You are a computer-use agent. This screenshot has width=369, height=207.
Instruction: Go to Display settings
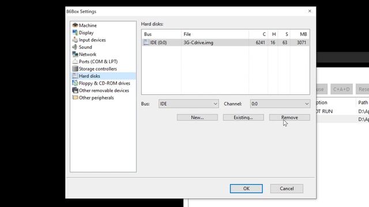coord(86,33)
